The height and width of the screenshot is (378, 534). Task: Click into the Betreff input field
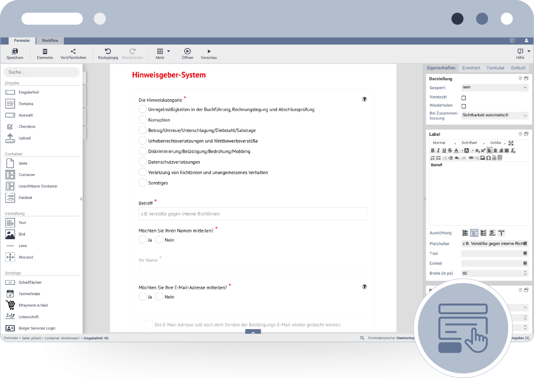click(253, 214)
